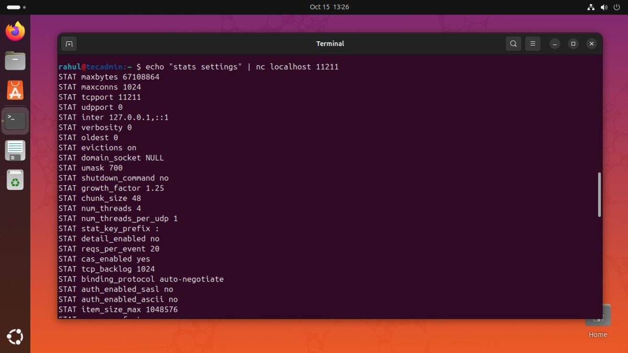Viewport: 628px width, 353px height.
Task: Open the clock showing Oct 15 13:26
Action: (329, 7)
